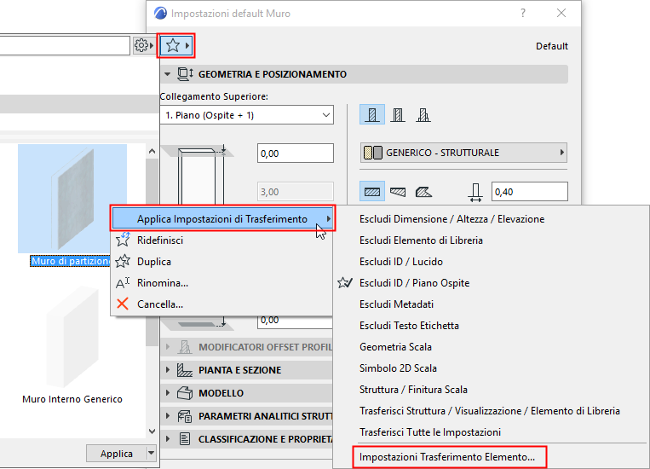Click the Modello panel icon

coord(185,392)
